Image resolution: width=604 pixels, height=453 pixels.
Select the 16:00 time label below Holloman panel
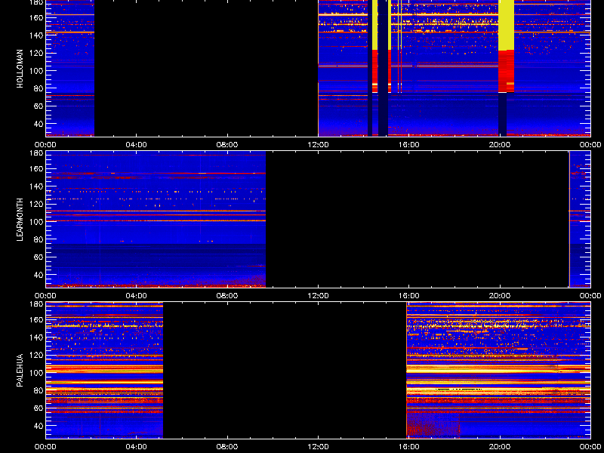point(409,145)
